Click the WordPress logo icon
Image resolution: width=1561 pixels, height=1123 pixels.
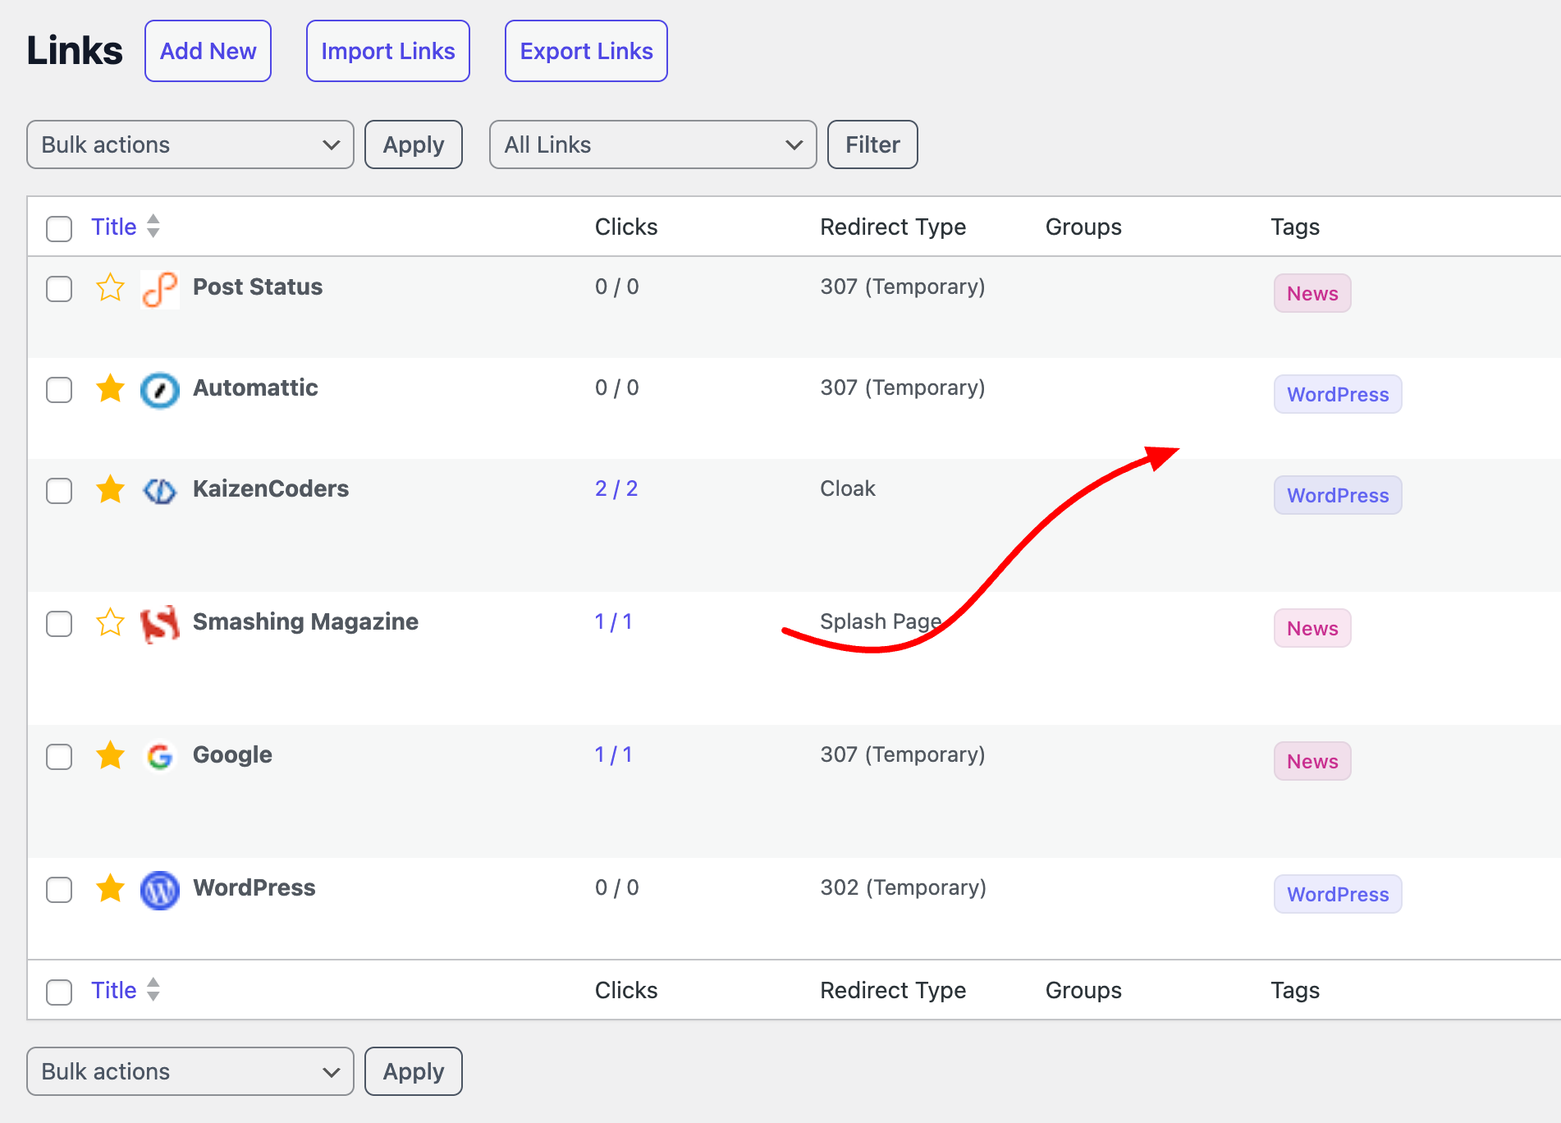click(160, 890)
